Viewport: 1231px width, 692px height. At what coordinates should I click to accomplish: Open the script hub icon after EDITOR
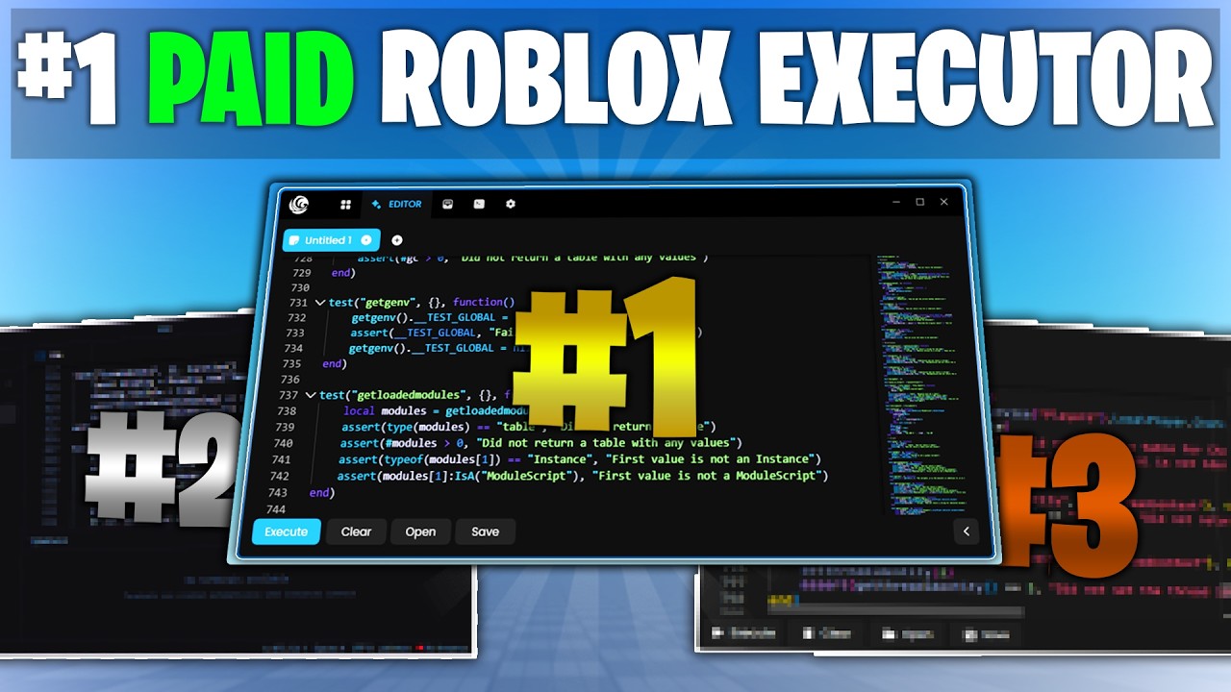point(447,204)
